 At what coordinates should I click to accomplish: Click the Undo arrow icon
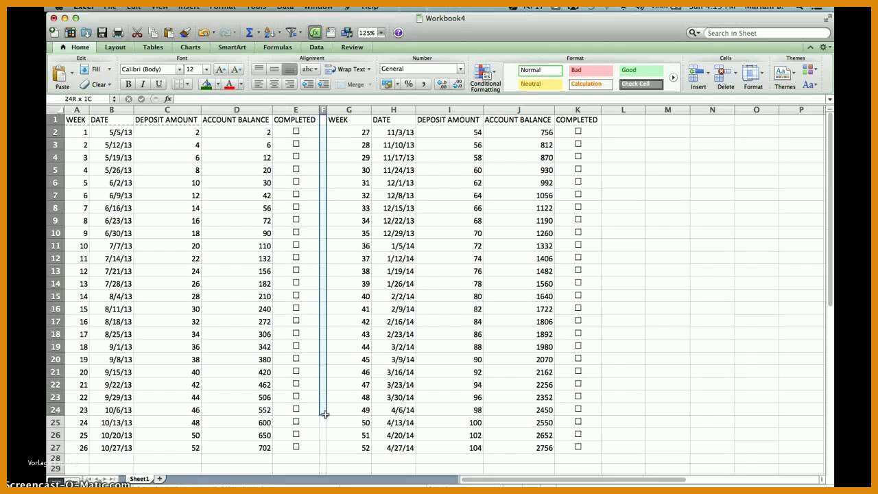(203, 32)
